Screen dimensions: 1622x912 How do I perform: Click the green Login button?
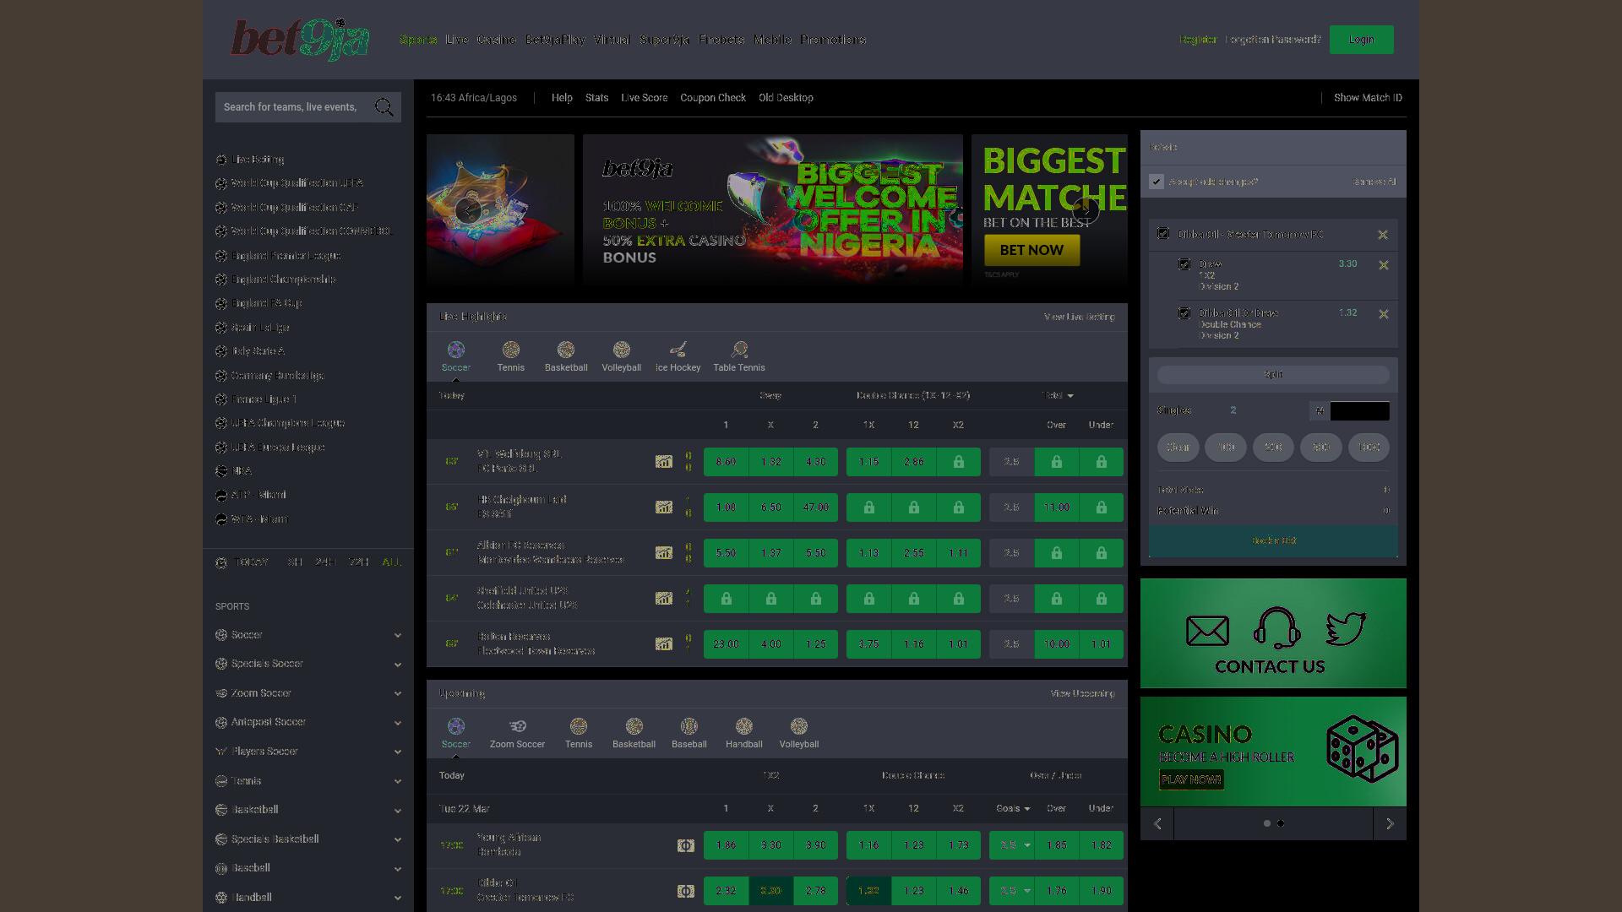(x=1361, y=40)
